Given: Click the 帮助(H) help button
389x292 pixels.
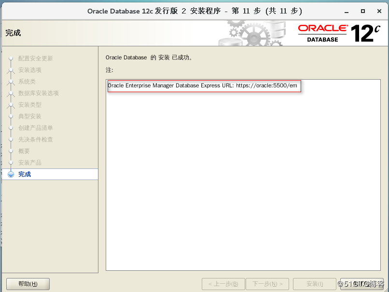Looking at the screenshot, I should [x=28, y=284].
